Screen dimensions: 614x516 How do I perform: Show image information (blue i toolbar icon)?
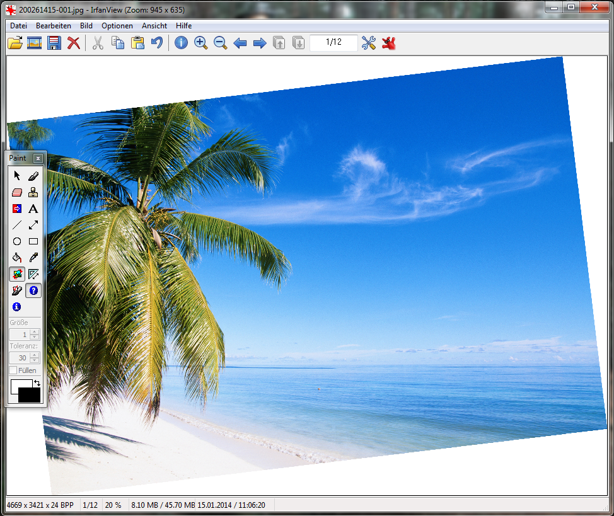181,43
